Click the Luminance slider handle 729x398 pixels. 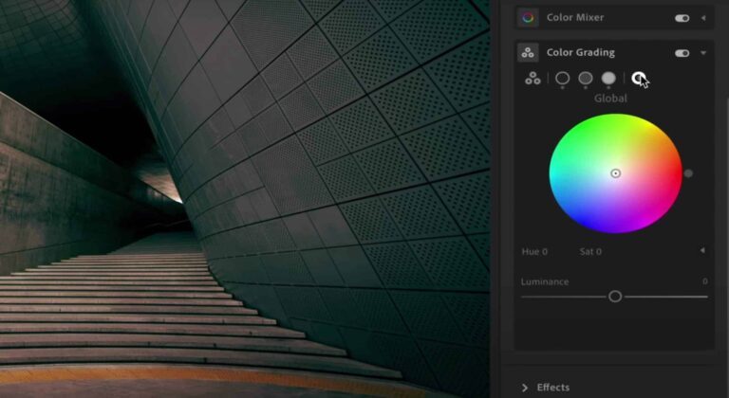pos(615,297)
